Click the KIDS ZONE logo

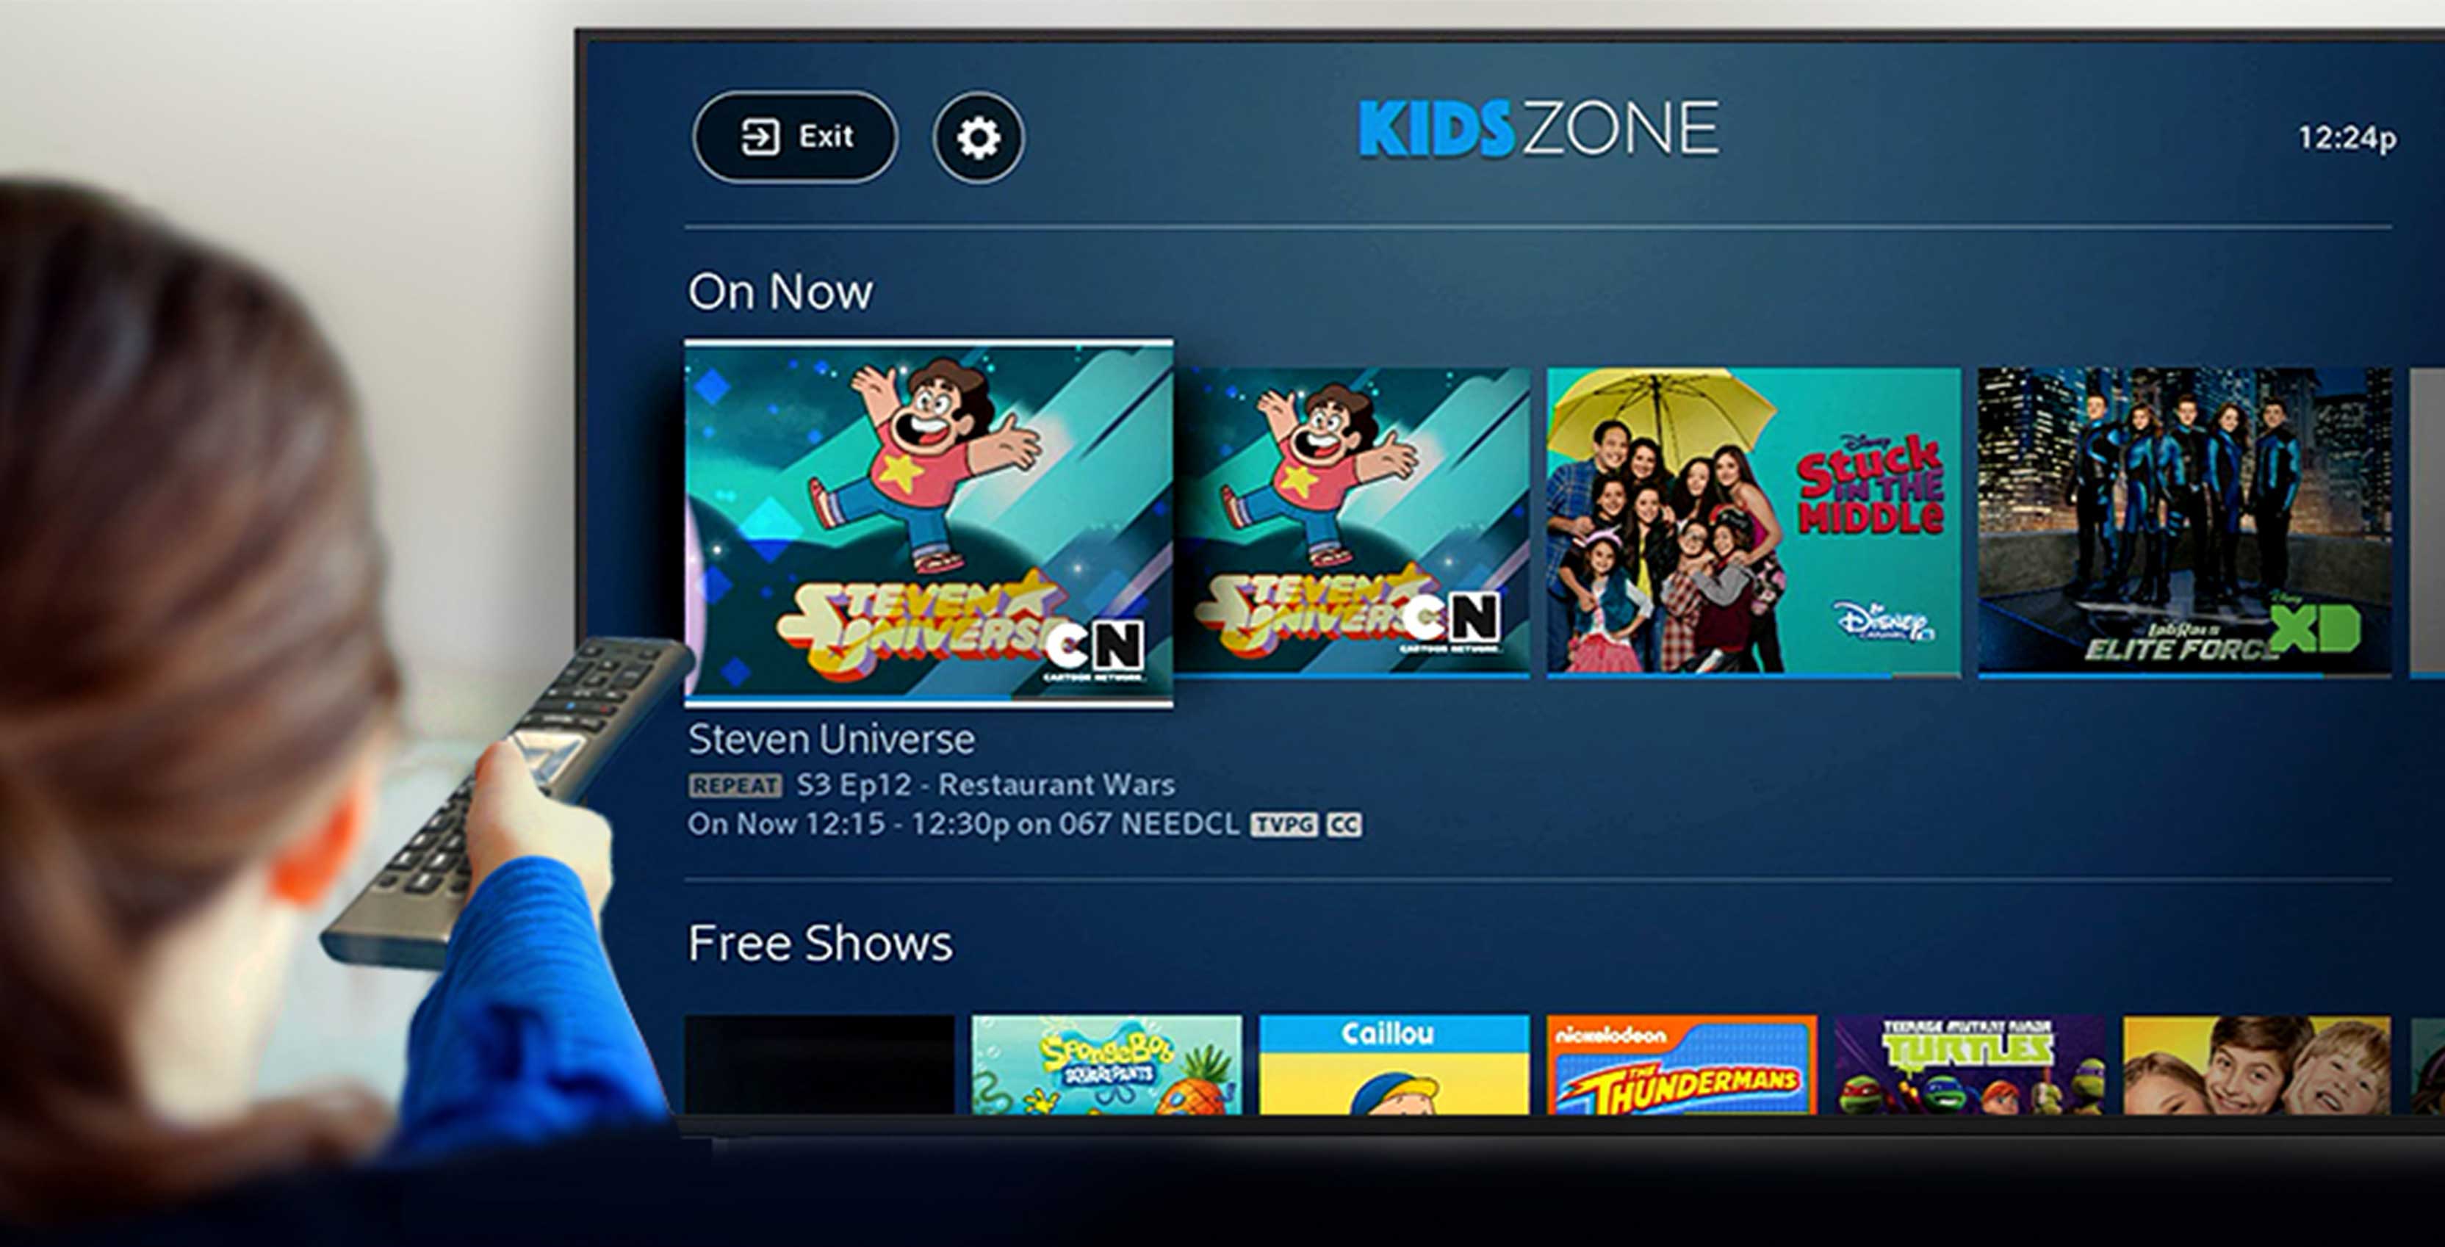tap(1538, 128)
